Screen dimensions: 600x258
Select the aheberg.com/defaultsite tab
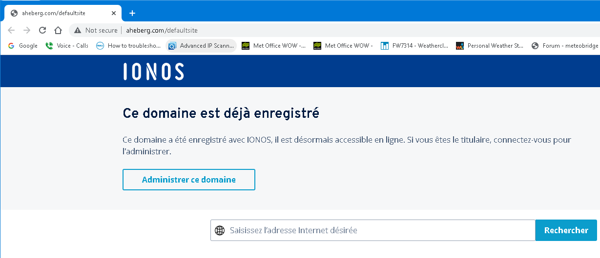(x=62, y=13)
